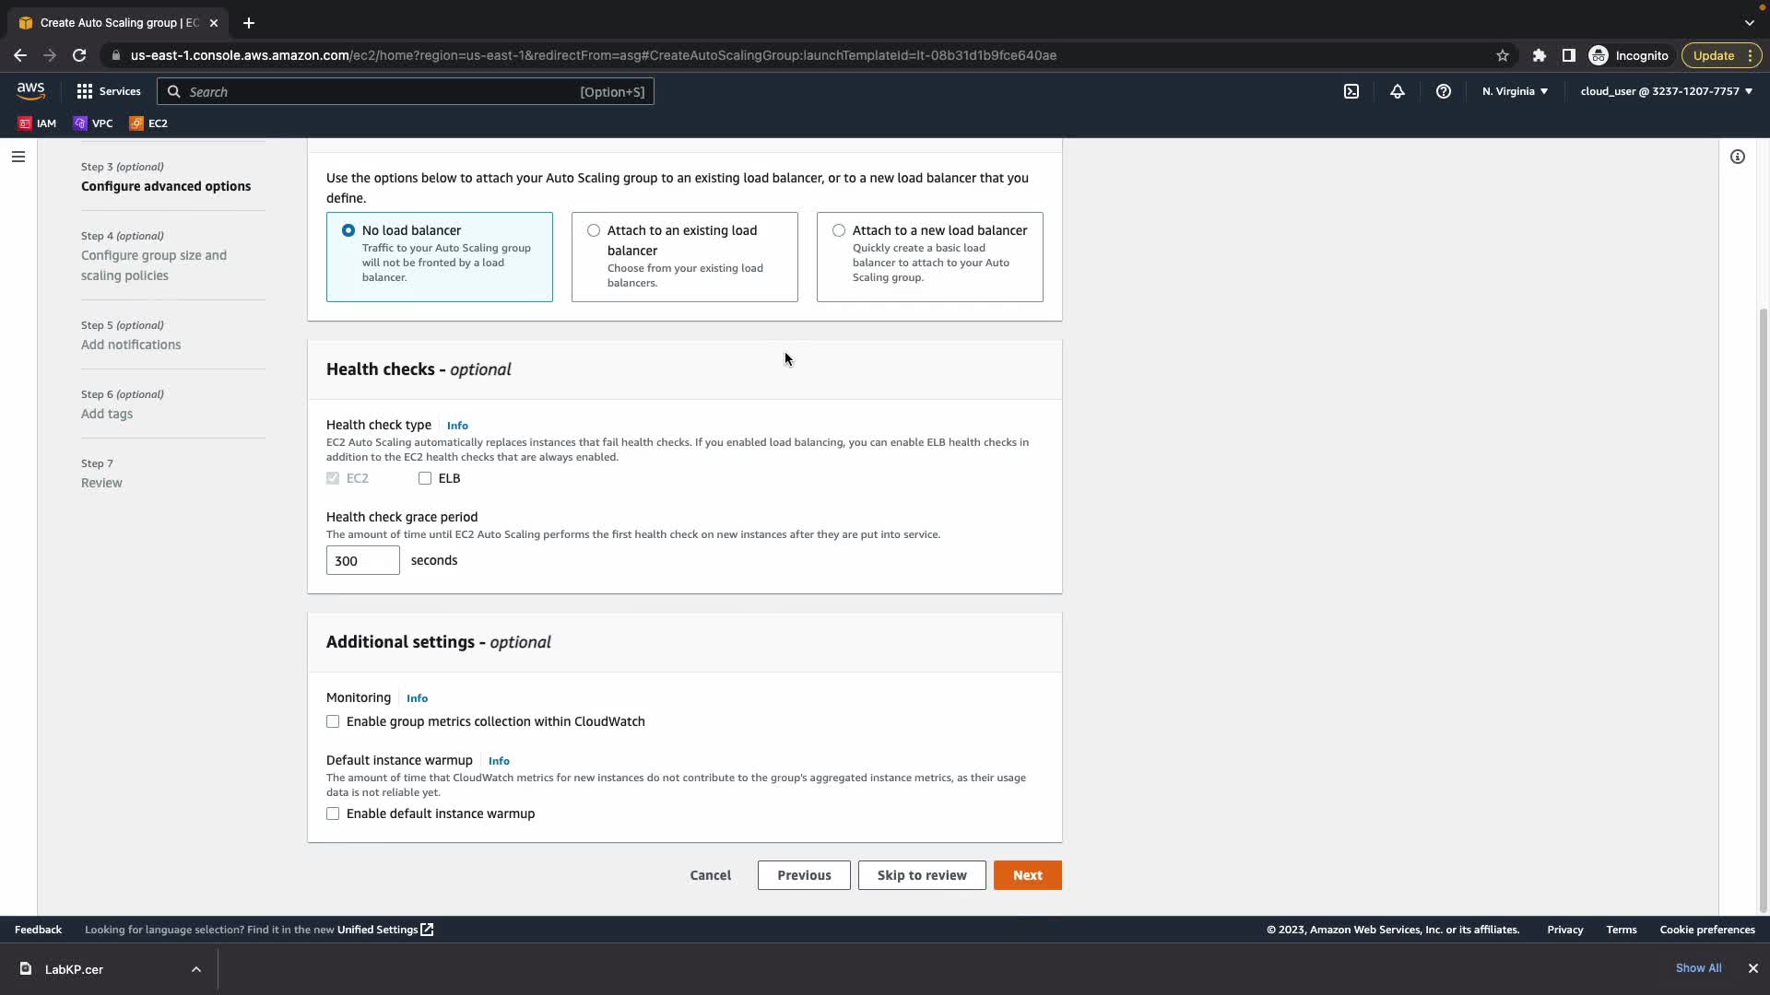Enable group metrics collection within CloudWatch

point(333,721)
